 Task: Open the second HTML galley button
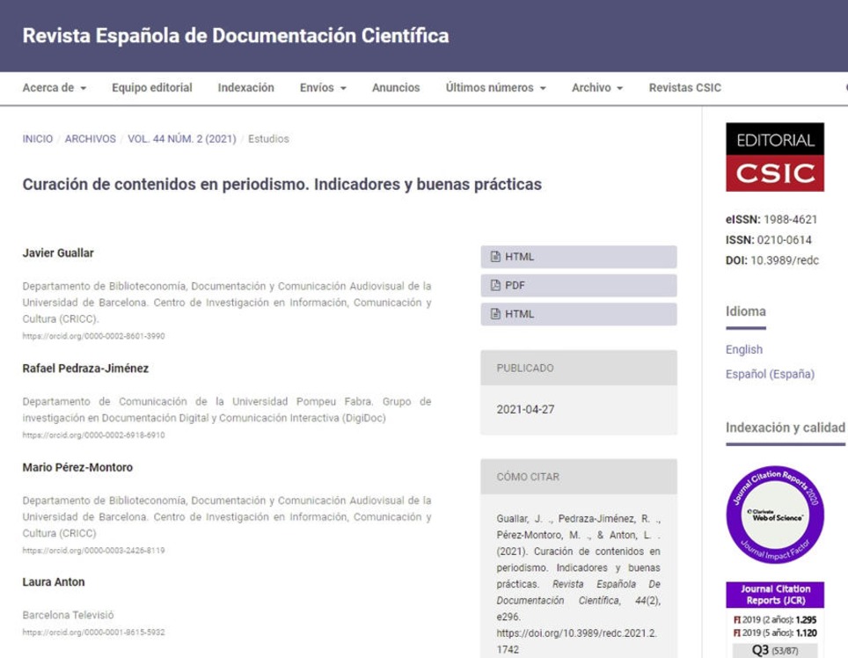click(x=578, y=314)
